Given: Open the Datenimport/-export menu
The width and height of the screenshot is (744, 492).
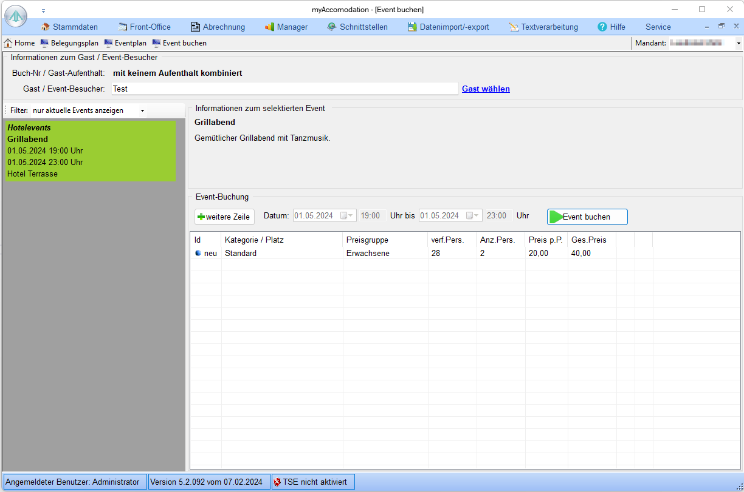Looking at the screenshot, I should point(448,27).
